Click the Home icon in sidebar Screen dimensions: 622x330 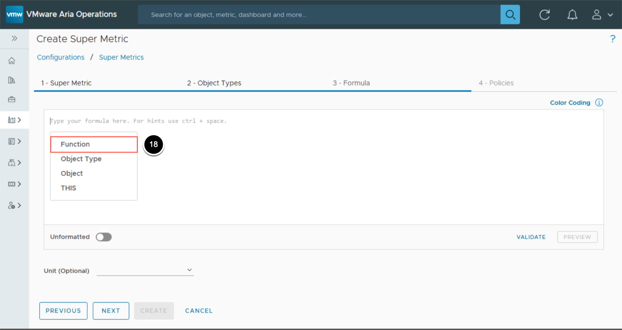point(12,61)
